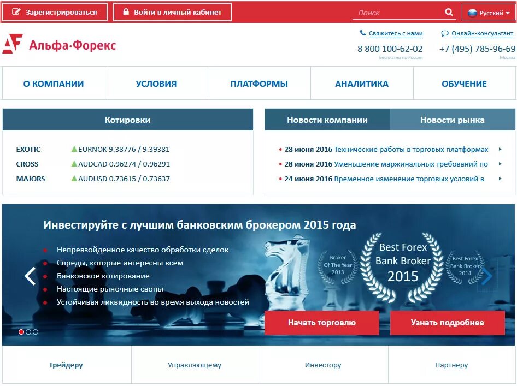Select the Управляющему tab
Screen dimensions: 517x386
click(x=195, y=365)
